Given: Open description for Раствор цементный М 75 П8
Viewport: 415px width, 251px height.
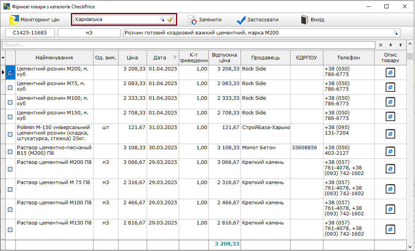Looking at the screenshot, I should [x=390, y=189].
